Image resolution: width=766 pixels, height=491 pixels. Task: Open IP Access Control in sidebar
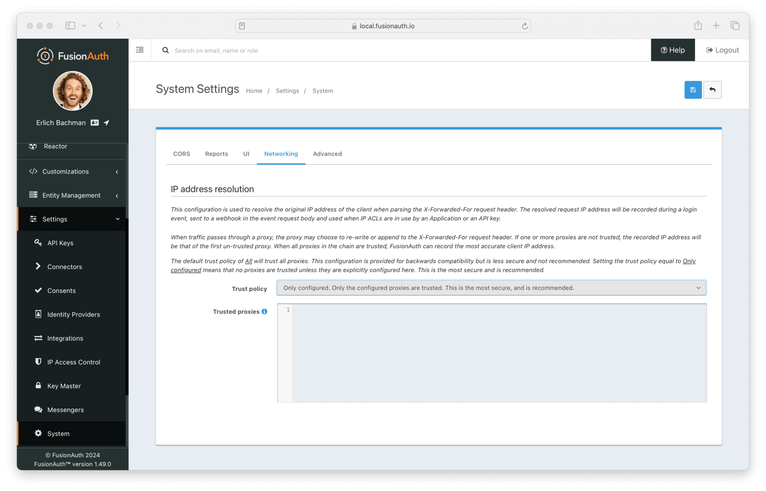[74, 362]
